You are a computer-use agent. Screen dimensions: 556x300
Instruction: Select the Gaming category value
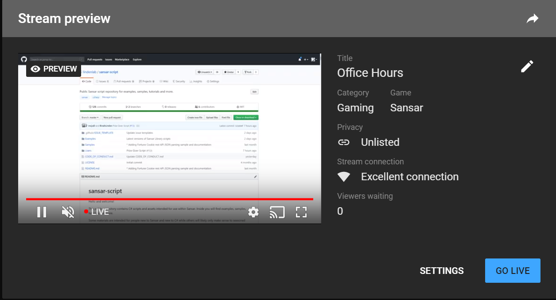point(355,108)
